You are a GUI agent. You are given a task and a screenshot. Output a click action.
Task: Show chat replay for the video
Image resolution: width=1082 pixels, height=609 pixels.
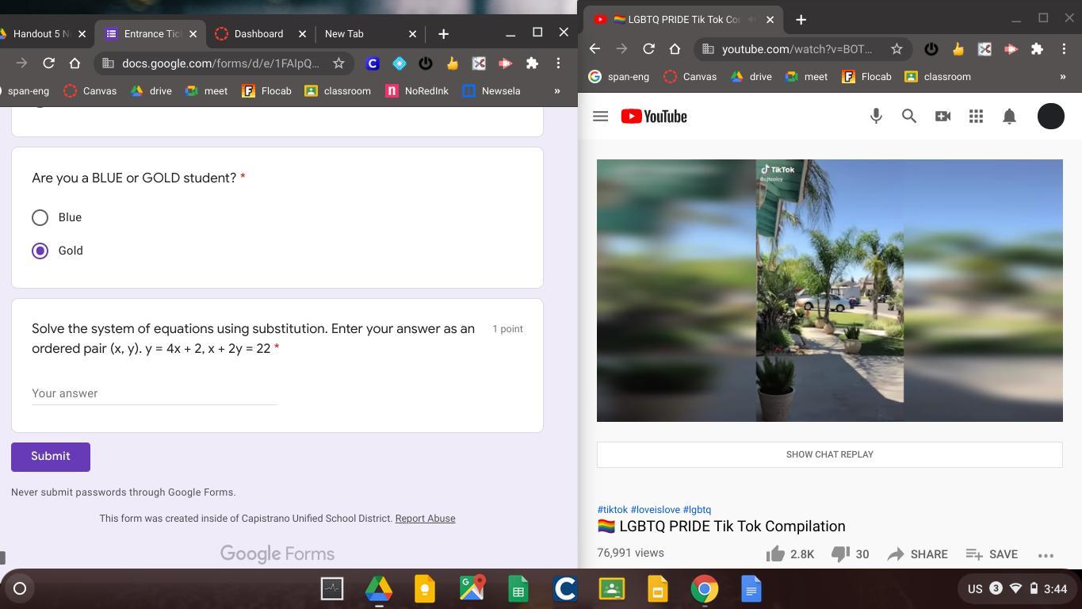829,454
